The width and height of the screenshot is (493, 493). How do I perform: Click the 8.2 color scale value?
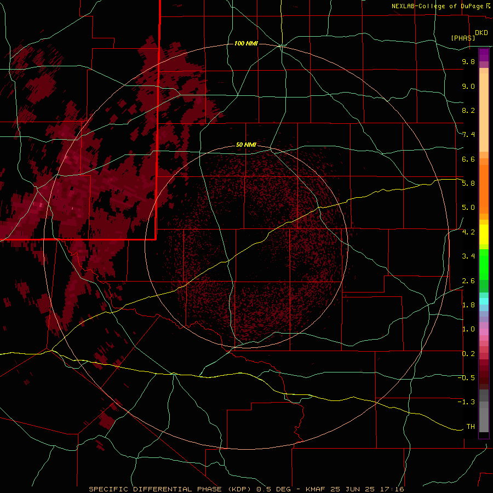tap(468, 110)
